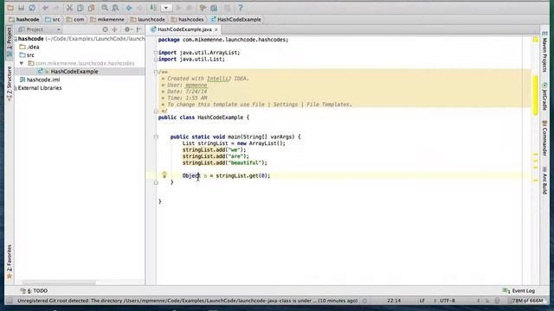554x311 pixels.
Task: Select src in the navigation bar
Action: point(53,19)
